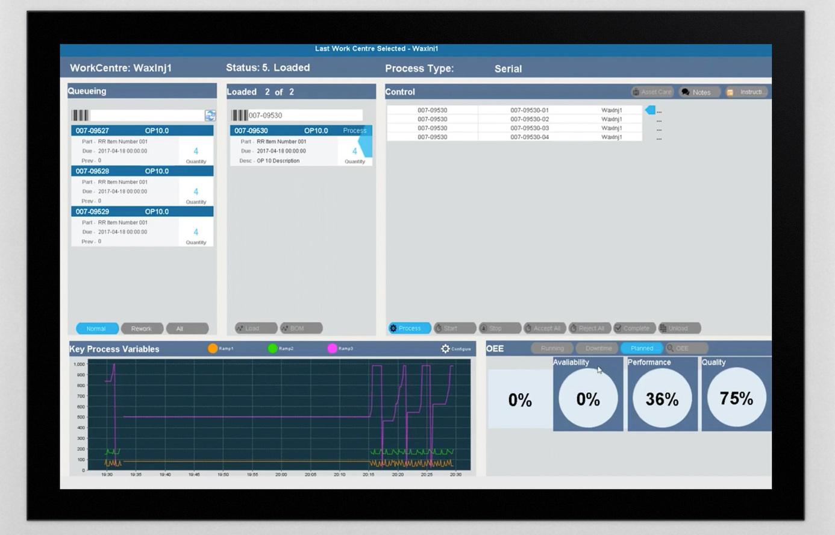The height and width of the screenshot is (535, 835).
Task: Click the refresh icon in Queueing panel
Action: [210, 115]
